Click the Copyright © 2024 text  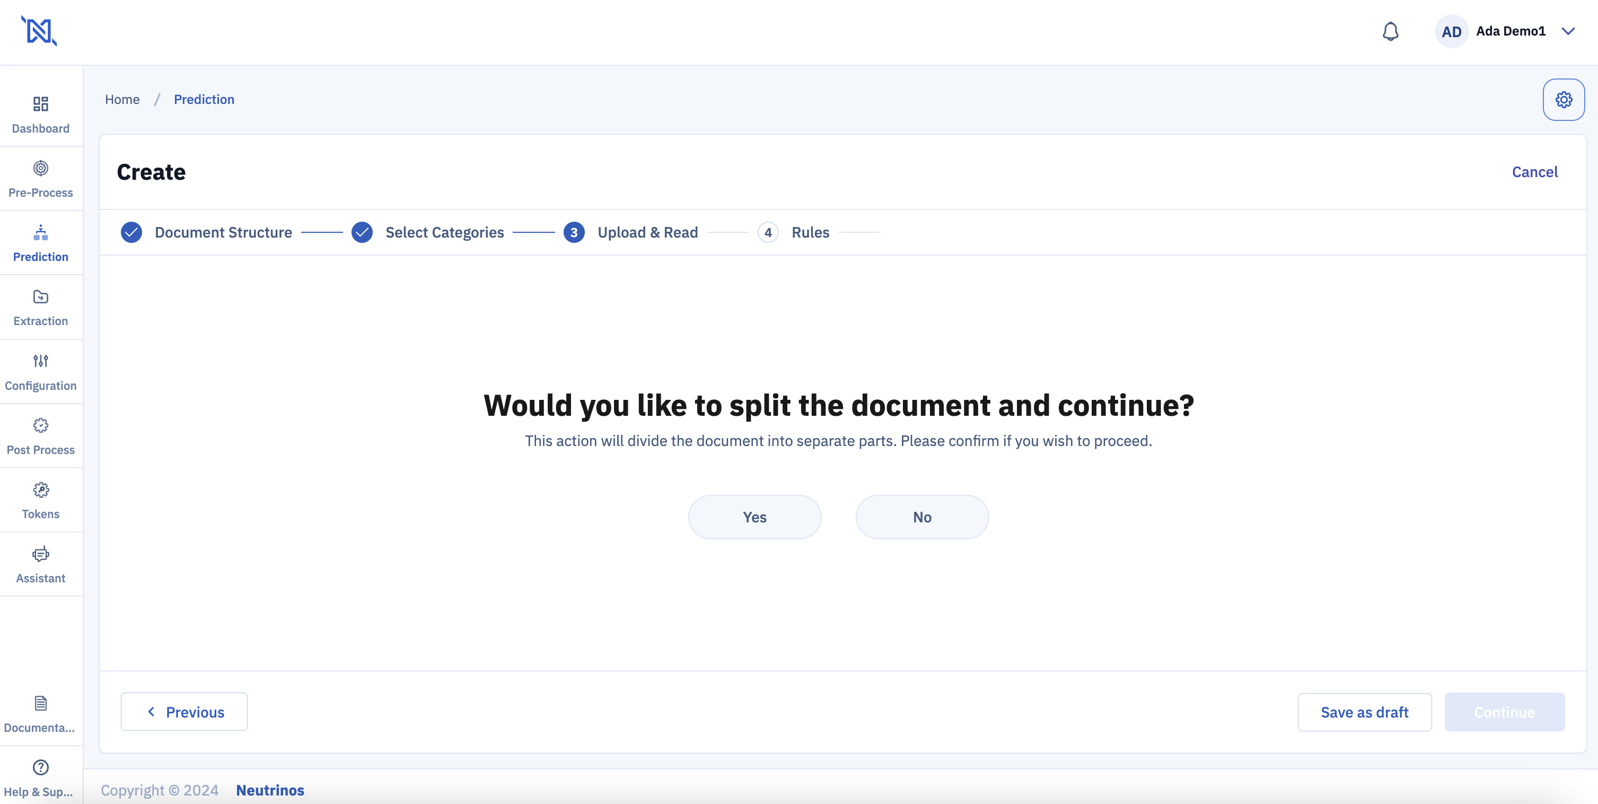coord(160,790)
